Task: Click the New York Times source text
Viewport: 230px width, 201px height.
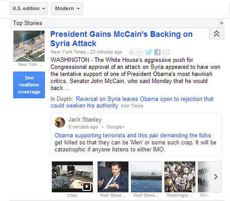Action: click(68, 52)
